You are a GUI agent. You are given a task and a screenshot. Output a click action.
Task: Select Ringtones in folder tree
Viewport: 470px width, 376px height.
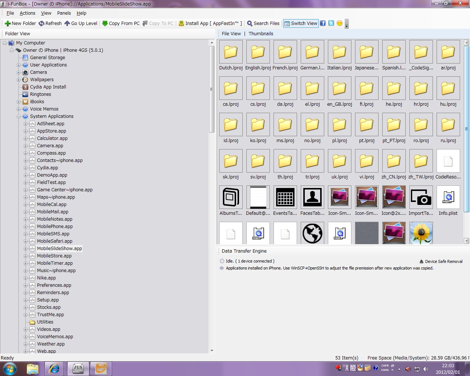coord(40,94)
